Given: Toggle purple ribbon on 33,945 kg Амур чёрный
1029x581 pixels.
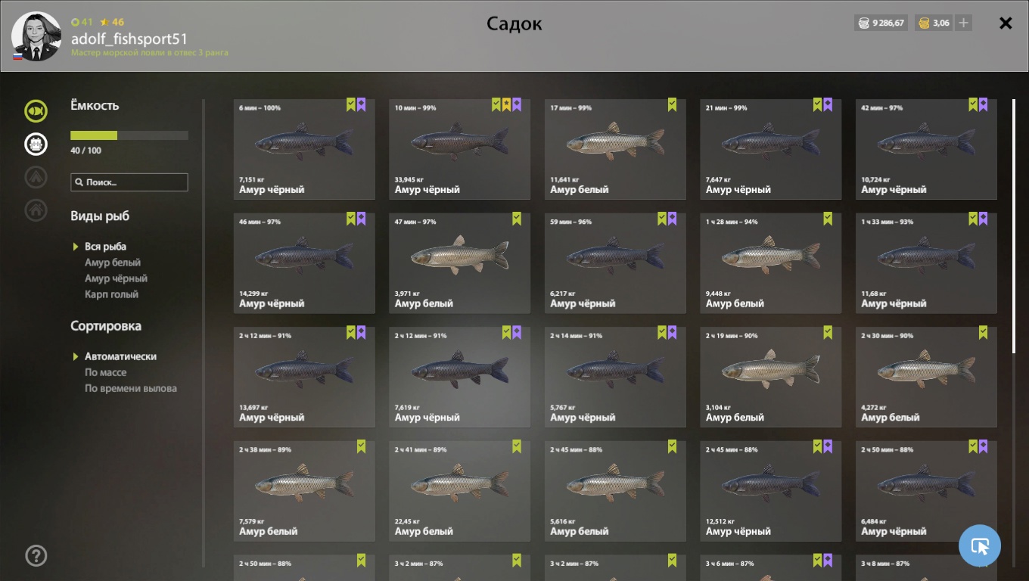Looking at the screenshot, I should click(x=517, y=104).
